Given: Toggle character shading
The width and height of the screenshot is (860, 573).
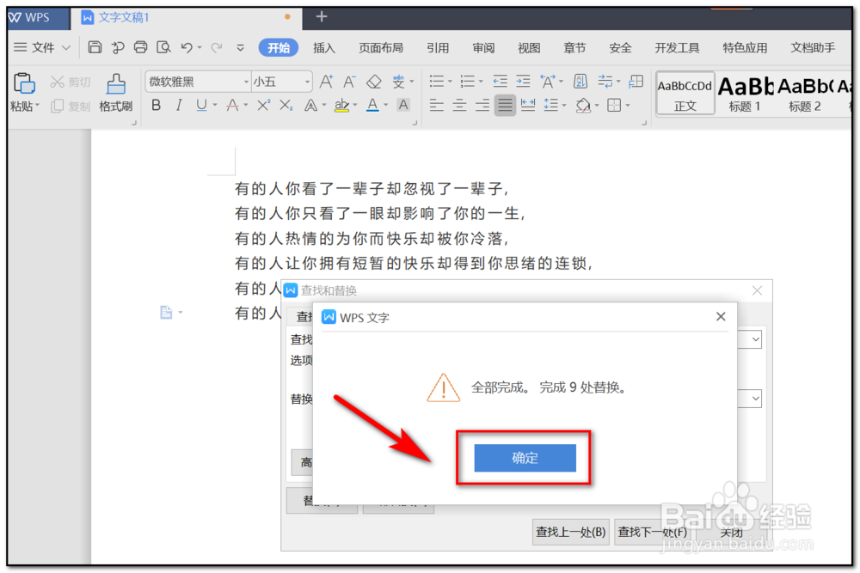Looking at the screenshot, I should coord(403,105).
